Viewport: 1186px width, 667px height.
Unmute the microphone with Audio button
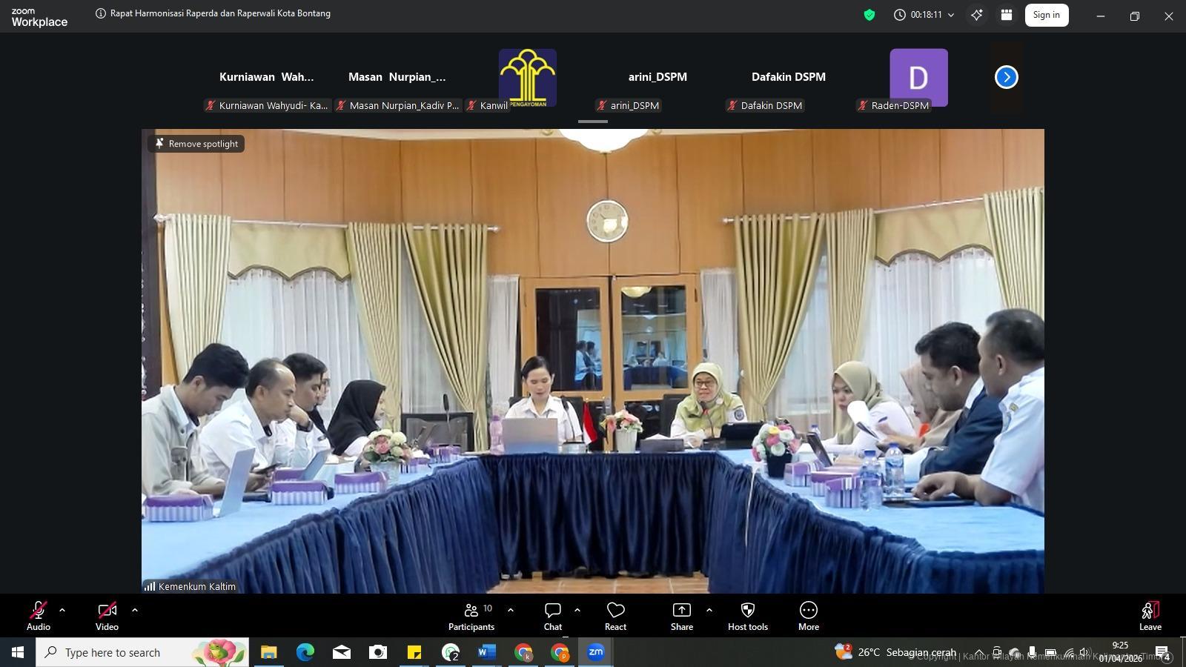[x=39, y=615]
